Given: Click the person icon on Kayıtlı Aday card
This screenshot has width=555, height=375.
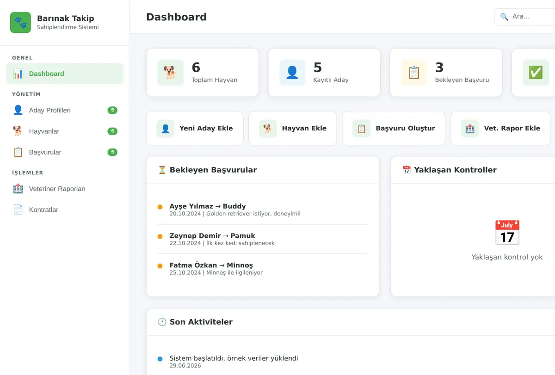Looking at the screenshot, I should click(292, 73).
